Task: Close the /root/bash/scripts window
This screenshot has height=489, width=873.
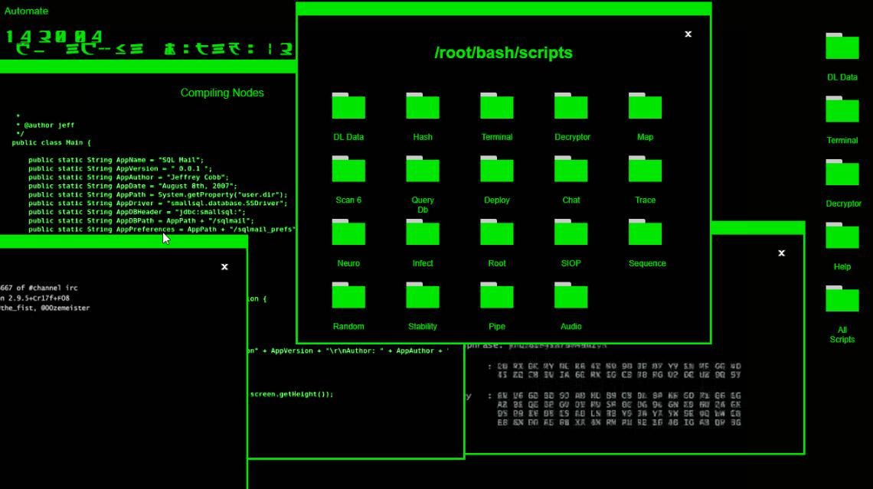Action: coord(688,34)
